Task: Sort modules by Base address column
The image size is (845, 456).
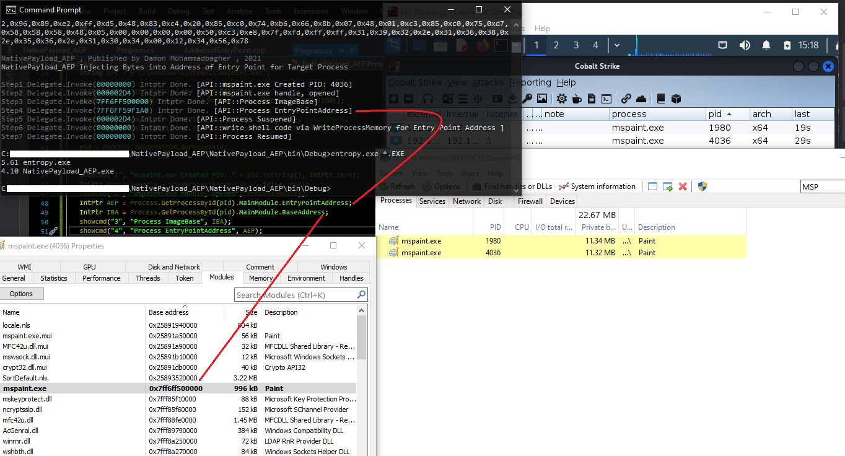Action: pos(169,312)
